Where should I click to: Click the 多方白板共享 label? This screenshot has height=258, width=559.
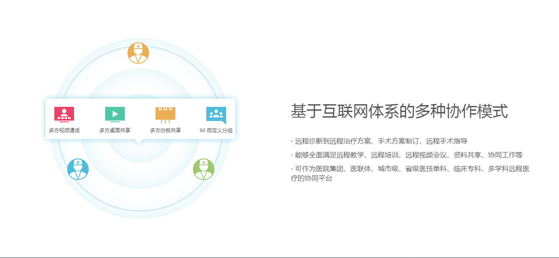pyautogui.click(x=165, y=130)
